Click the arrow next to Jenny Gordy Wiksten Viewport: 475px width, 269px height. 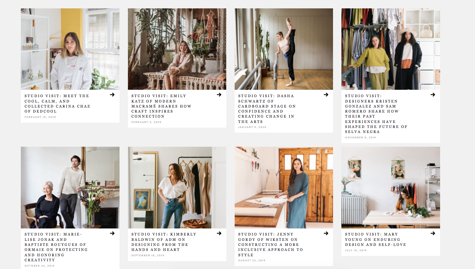[326, 233]
